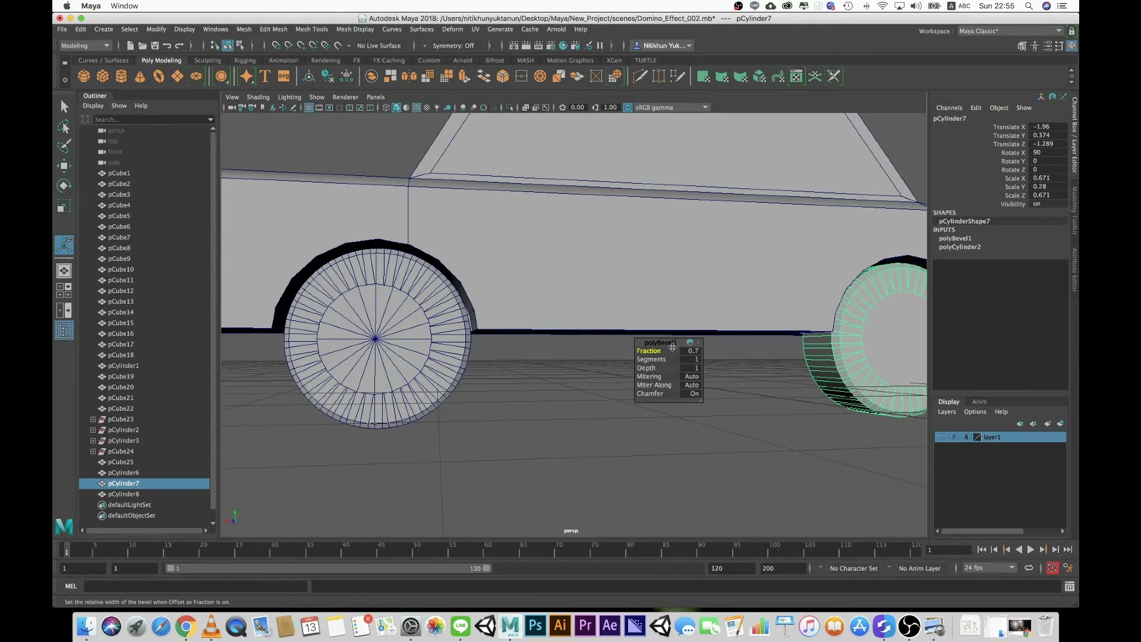Viewport: 1141px width, 642px height.
Task: Select the Poly Sphere shelf icon
Action: [x=84, y=77]
